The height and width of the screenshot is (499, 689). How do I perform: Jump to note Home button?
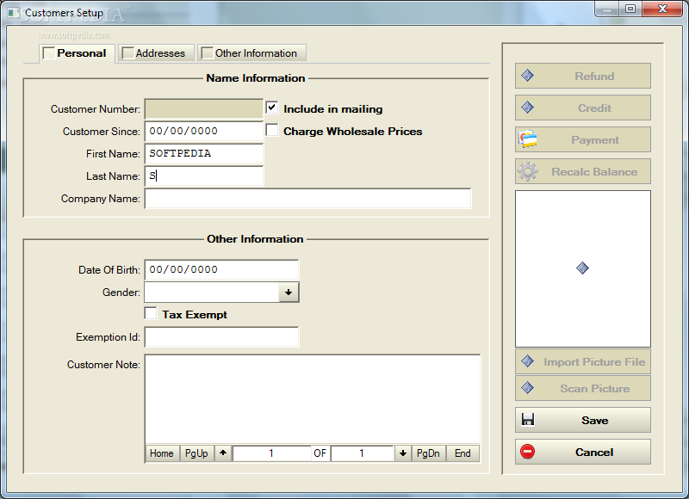[162, 453]
